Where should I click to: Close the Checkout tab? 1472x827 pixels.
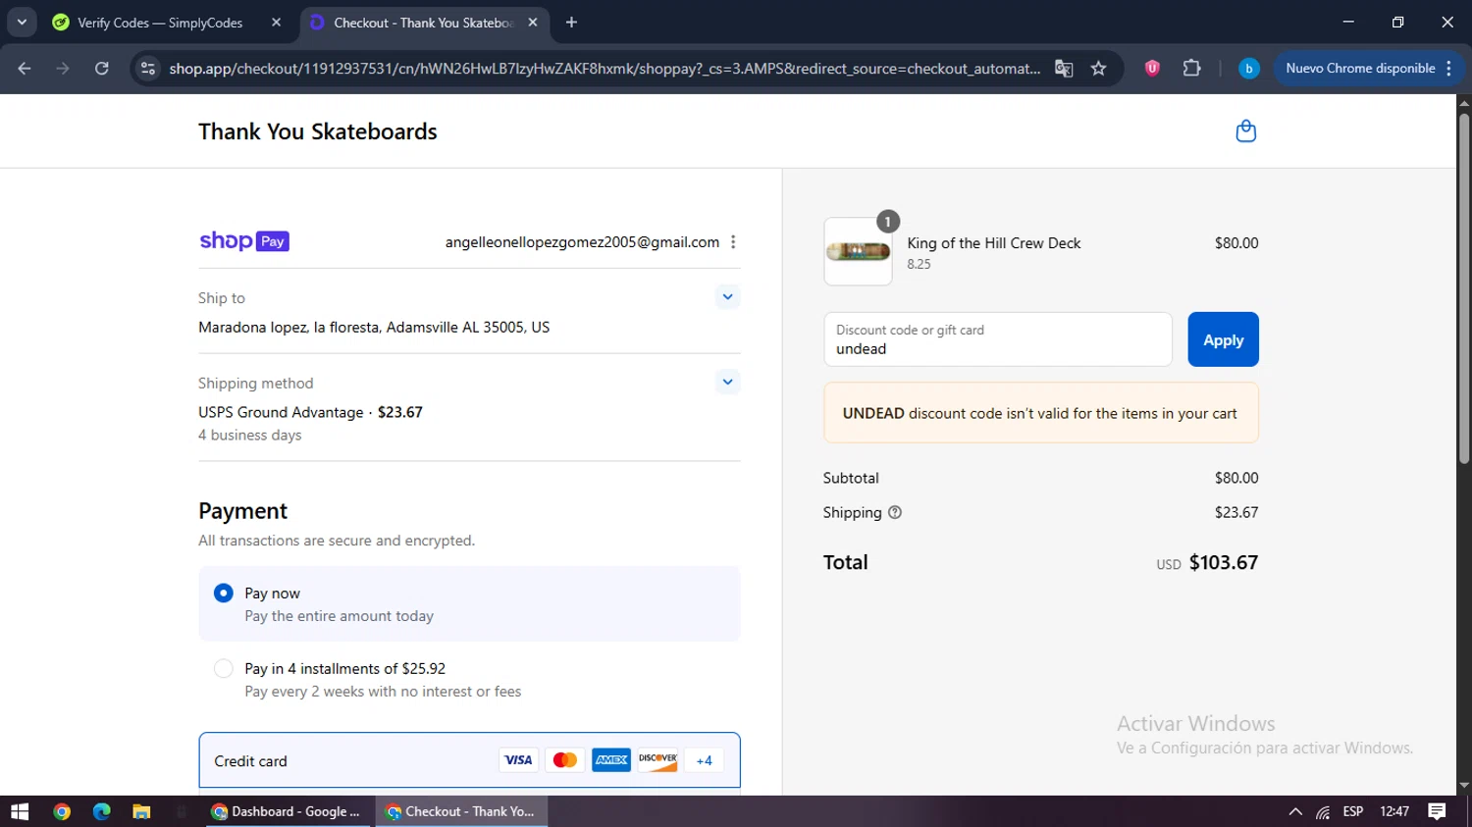tap(533, 23)
